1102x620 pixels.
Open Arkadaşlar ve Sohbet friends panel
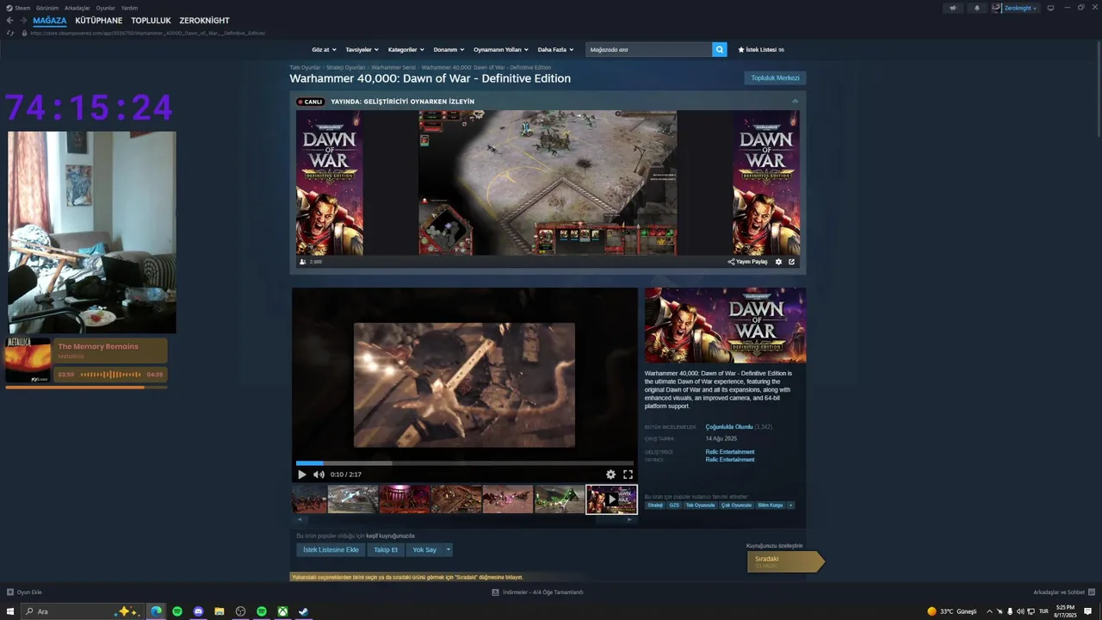pyautogui.click(x=1064, y=592)
